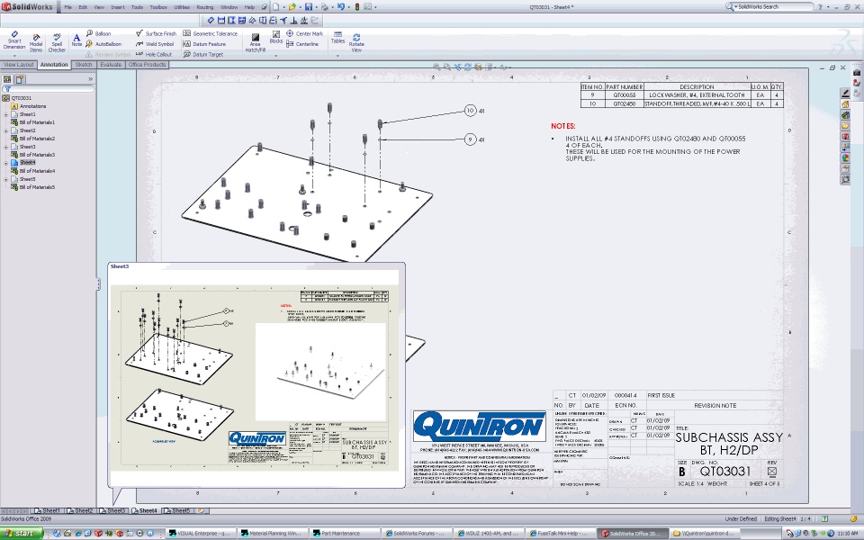The image size is (864, 540).
Task: Click the Save icon in the top toolbar
Action: 309,7
